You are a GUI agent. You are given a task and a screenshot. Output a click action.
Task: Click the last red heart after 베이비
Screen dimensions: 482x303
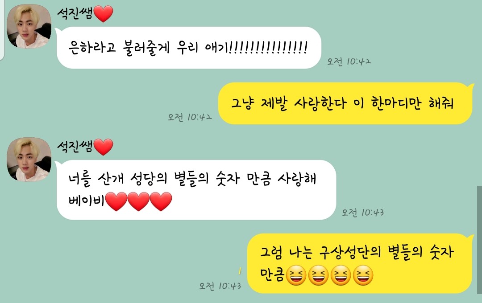161,201
